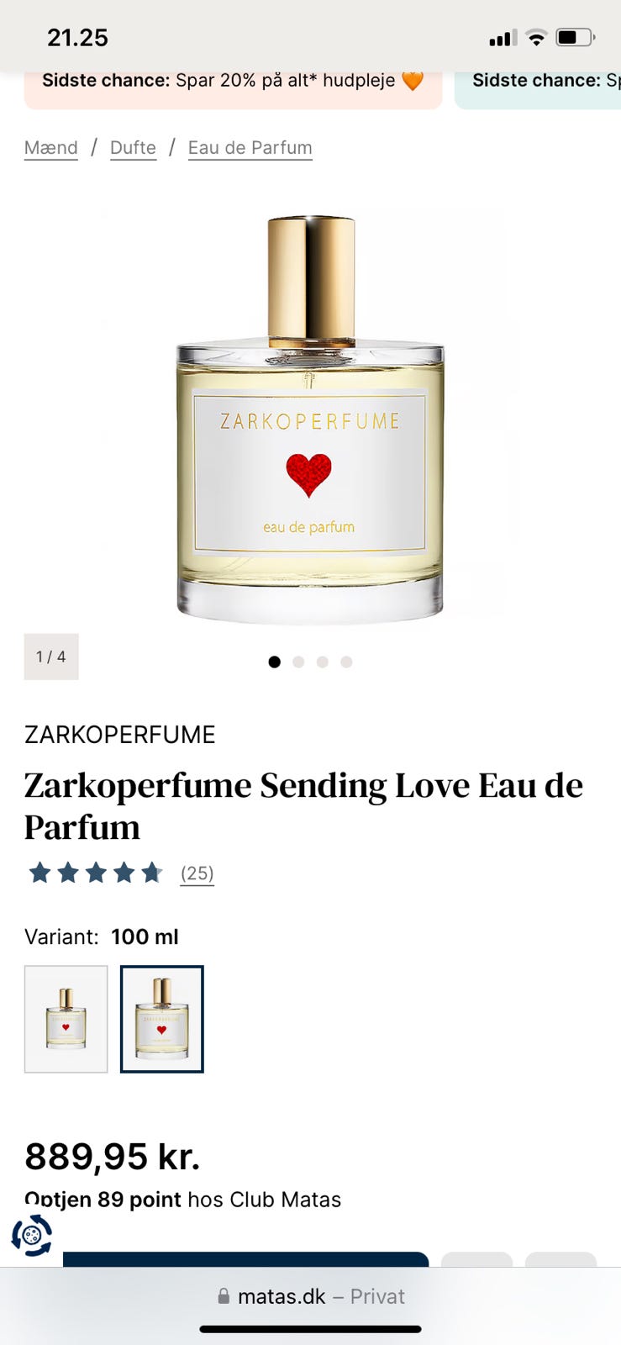Click the orange heart in promo banner
This screenshot has height=1345, width=621.
tap(413, 81)
